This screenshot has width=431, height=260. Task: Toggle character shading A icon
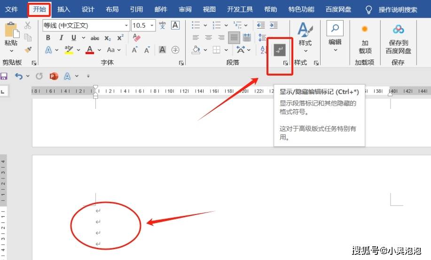coord(163,50)
